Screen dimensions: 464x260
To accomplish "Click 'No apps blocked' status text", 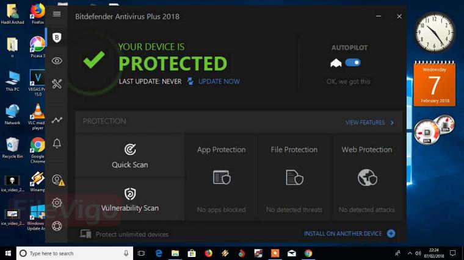I will [221, 209].
